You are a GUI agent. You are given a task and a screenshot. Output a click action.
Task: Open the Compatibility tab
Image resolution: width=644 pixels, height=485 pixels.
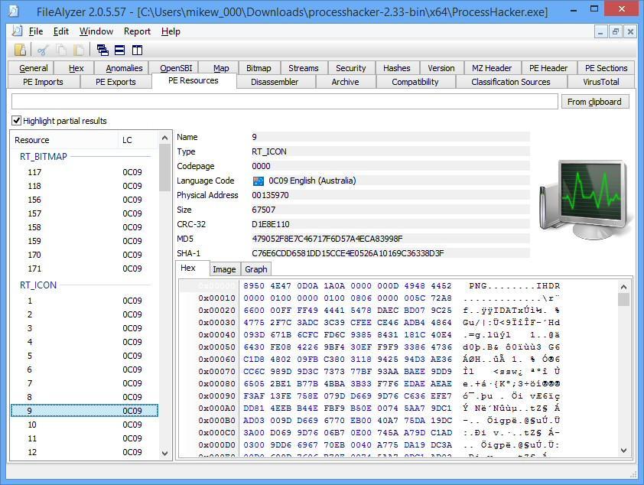[415, 82]
